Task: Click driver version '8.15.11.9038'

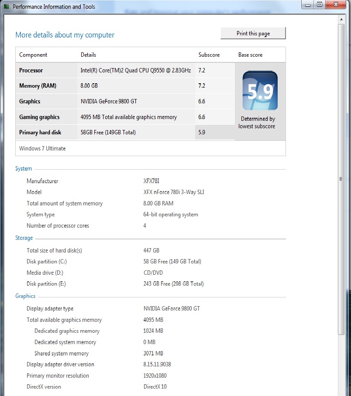Action: click(157, 364)
